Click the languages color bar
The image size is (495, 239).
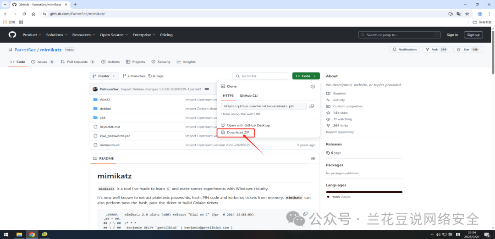tap(364, 192)
